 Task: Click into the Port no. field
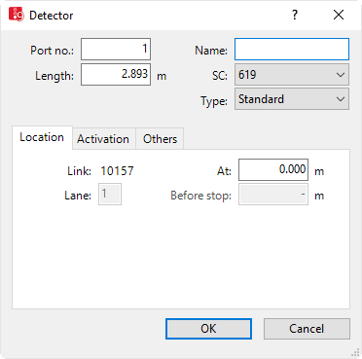click(116, 50)
